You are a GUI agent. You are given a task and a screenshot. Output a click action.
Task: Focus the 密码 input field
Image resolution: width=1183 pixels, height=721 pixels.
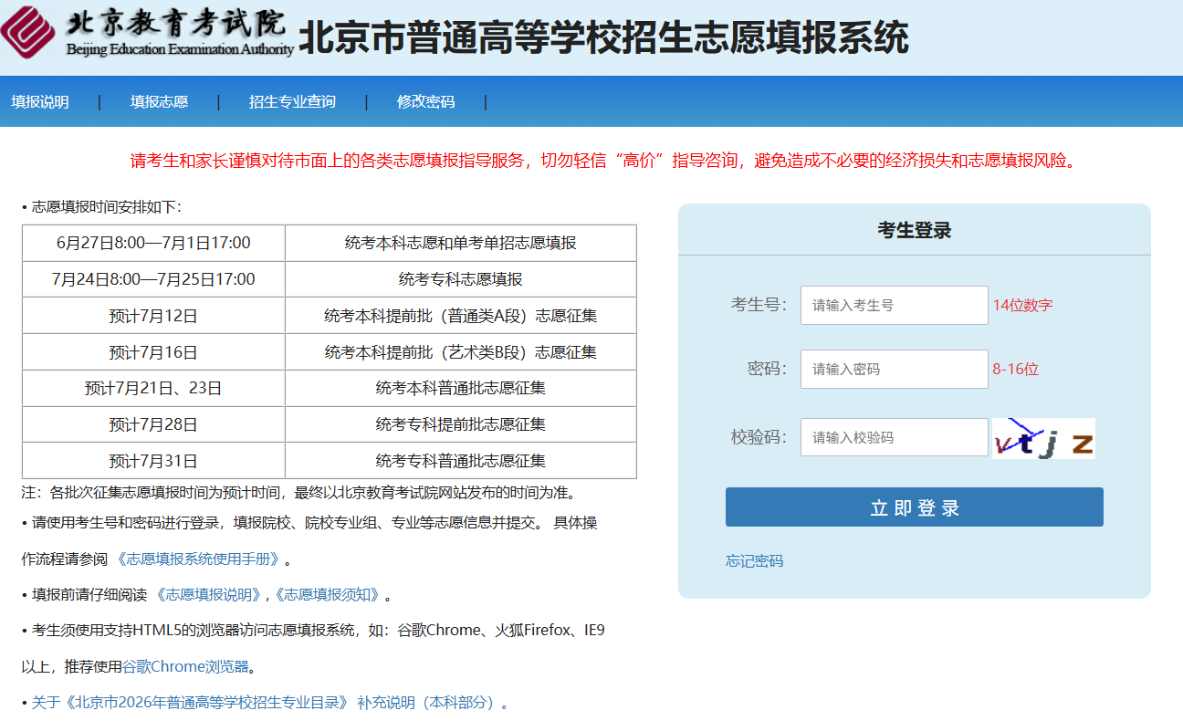(x=895, y=369)
